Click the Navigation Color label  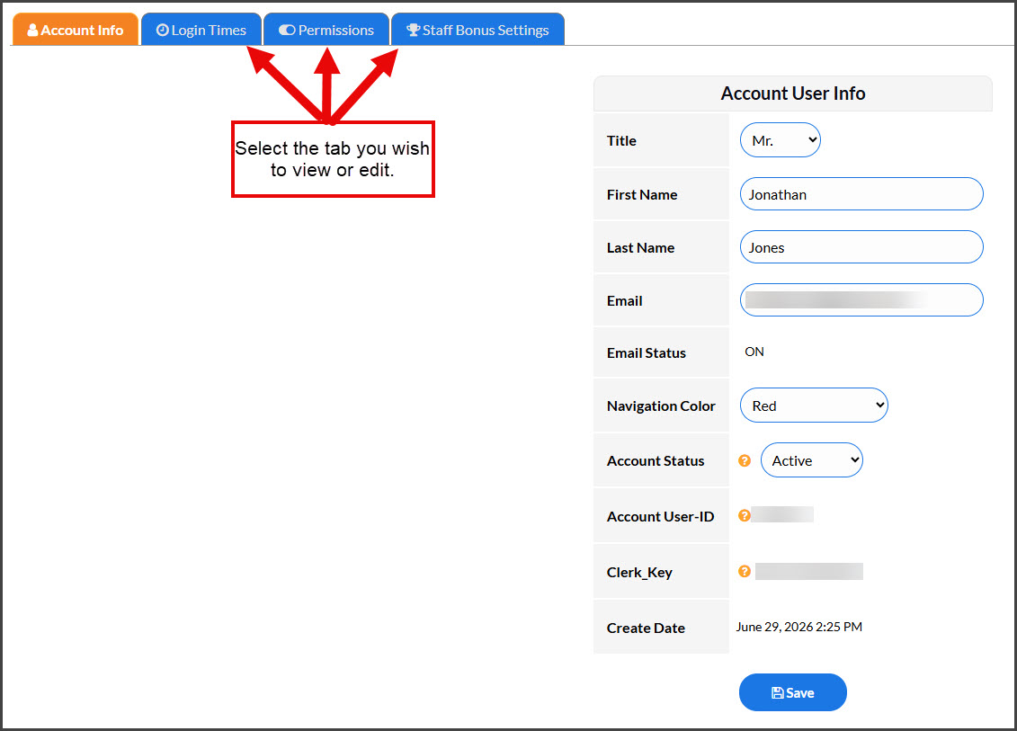coord(661,406)
